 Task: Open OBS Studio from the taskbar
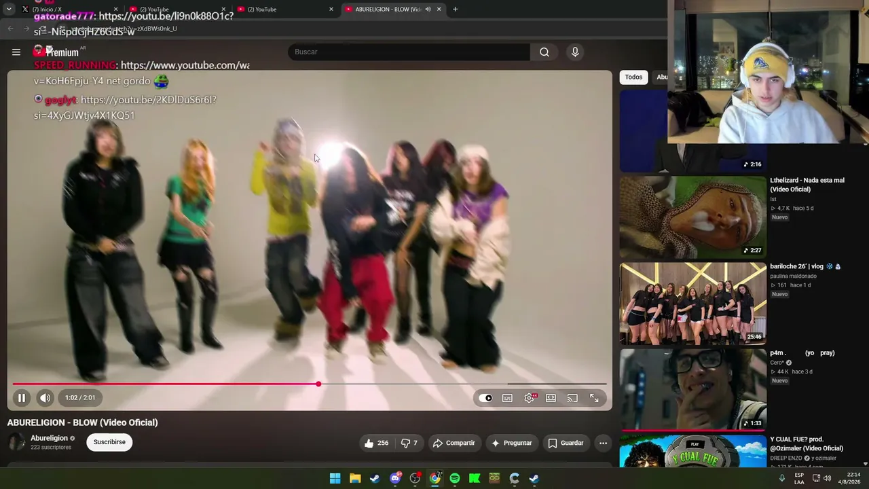415,478
